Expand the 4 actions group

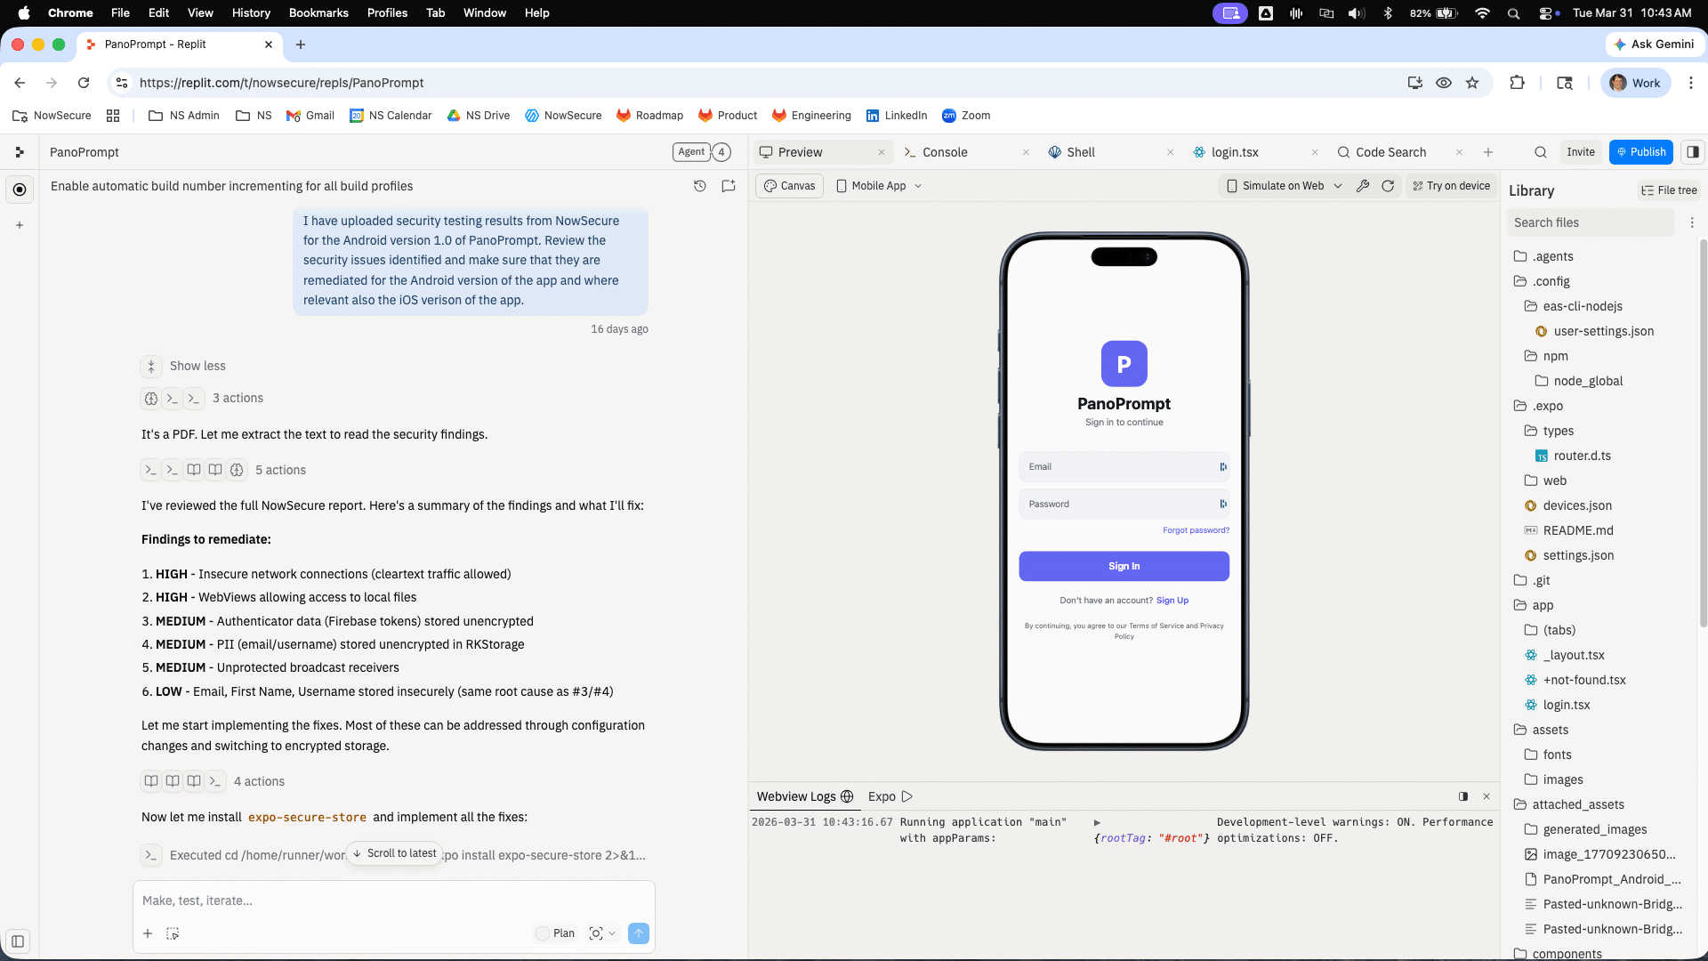click(x=213, y=781)
